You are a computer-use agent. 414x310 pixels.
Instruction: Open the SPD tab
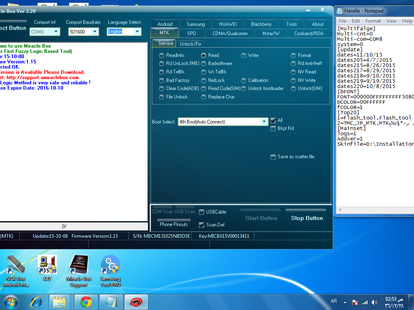pos(191,33)
